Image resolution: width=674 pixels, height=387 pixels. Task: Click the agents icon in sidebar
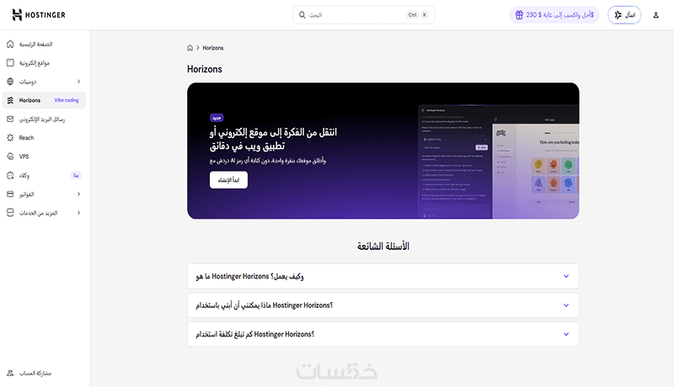pos(10,176)
